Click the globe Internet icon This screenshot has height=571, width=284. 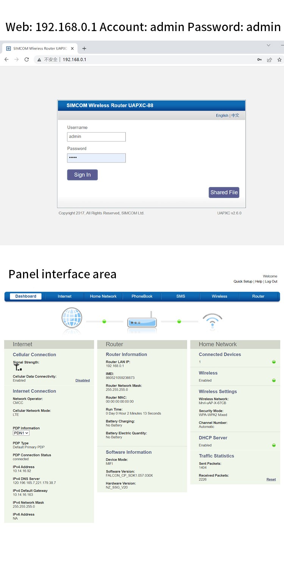tap(72, 318)
